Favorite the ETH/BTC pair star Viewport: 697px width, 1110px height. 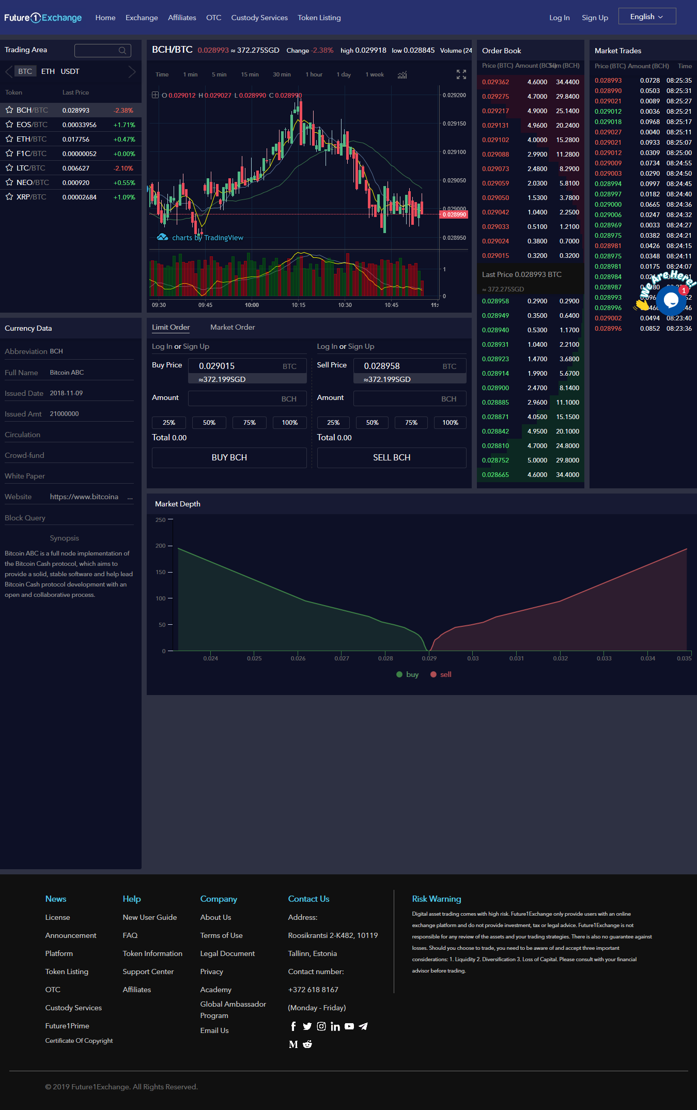(9, 139)
